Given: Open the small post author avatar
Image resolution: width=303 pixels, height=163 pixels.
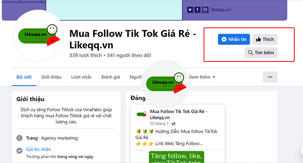Looking at the screenshot, I should [141, 114].
